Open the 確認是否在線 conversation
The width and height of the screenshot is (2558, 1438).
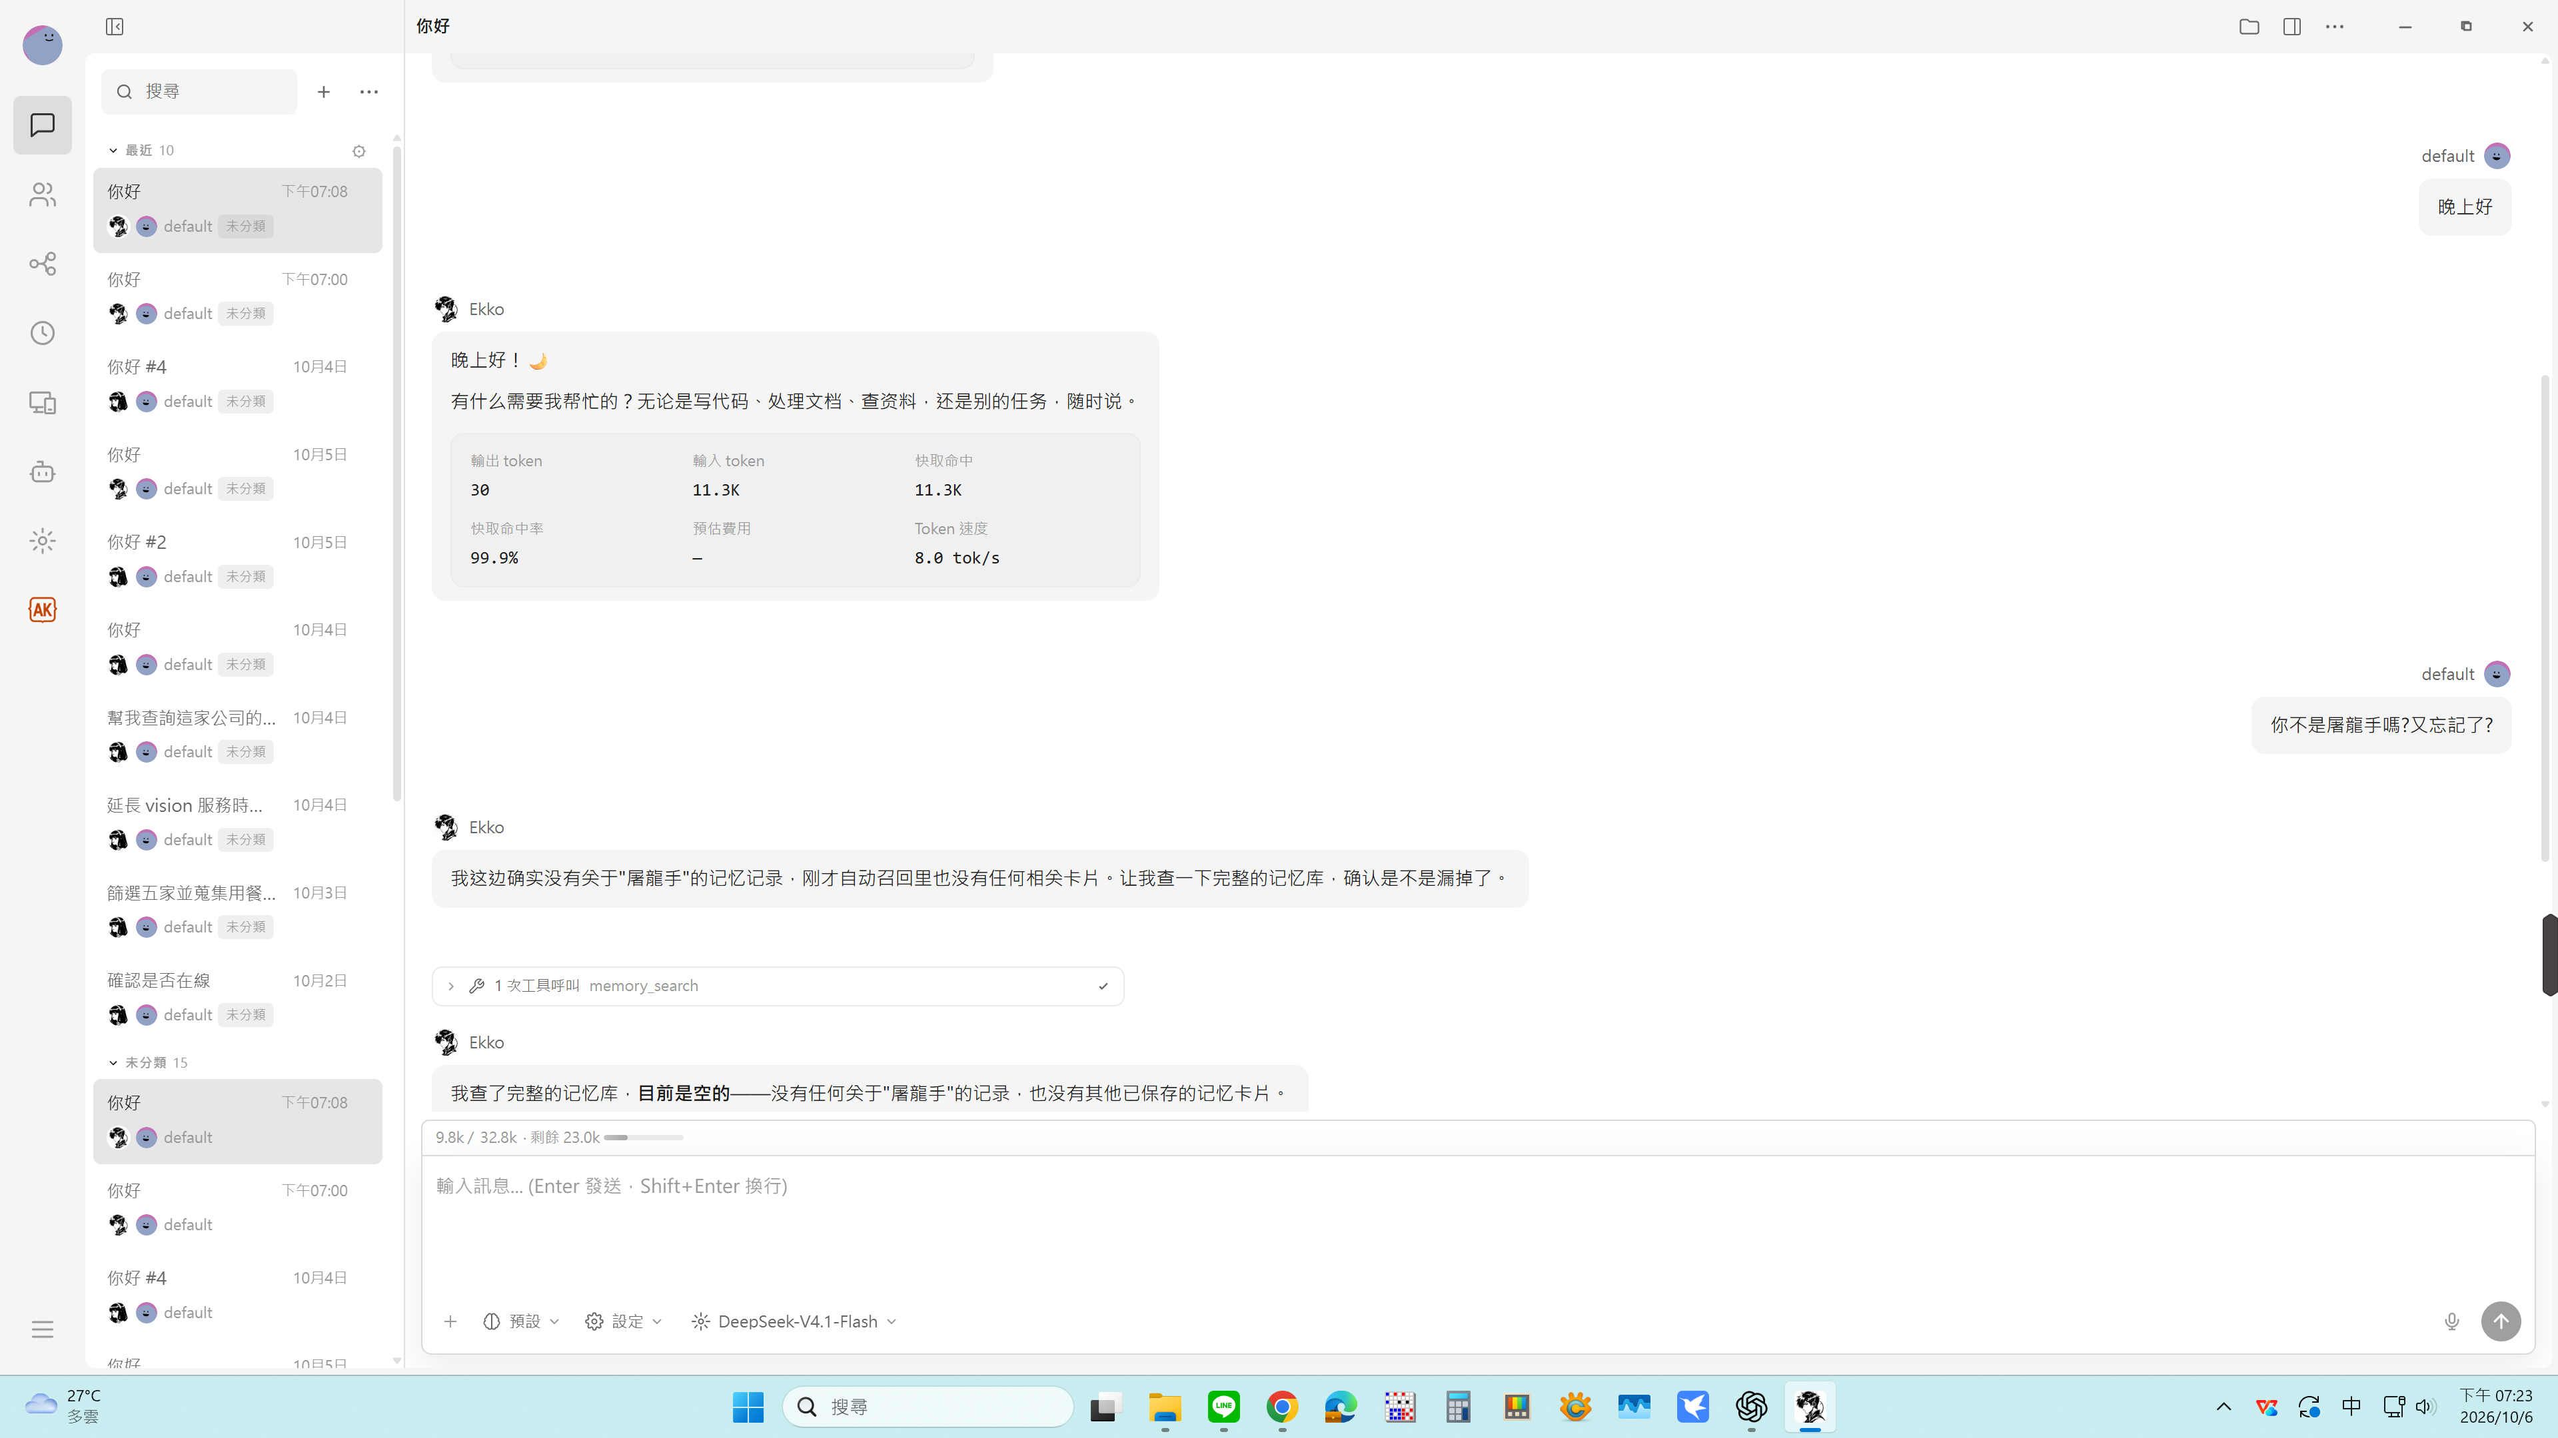click(x=237, y=997)
